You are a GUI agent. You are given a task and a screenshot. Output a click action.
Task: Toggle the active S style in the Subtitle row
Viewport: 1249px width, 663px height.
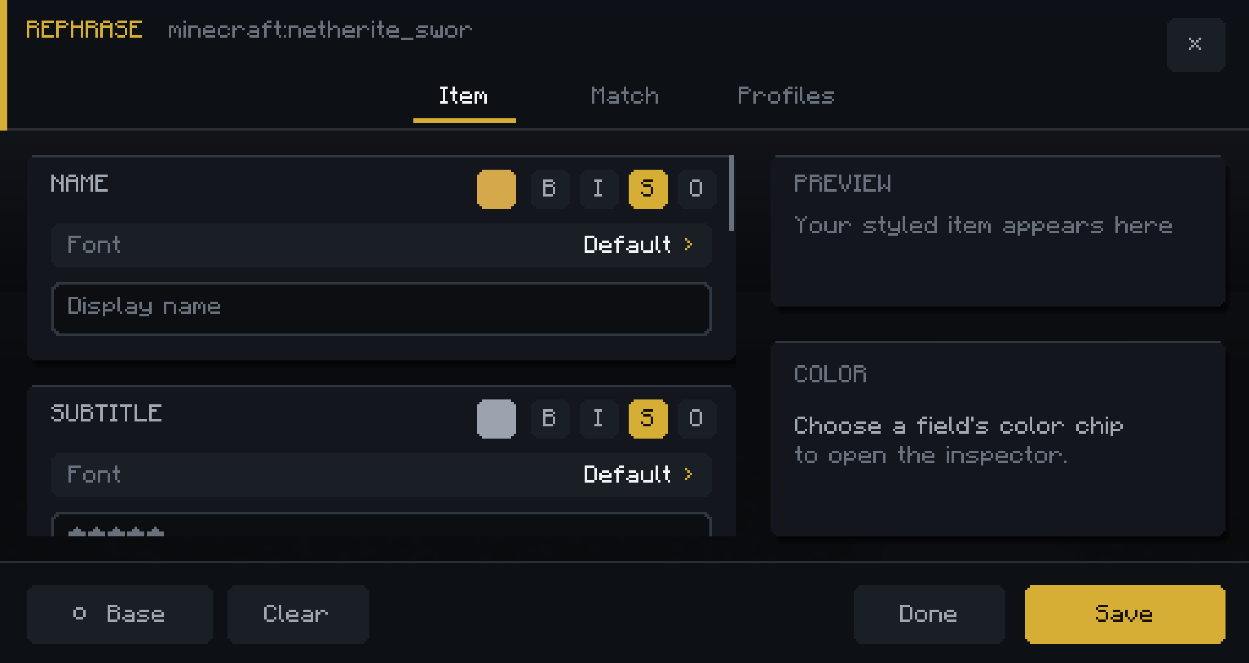pos(648,419)
